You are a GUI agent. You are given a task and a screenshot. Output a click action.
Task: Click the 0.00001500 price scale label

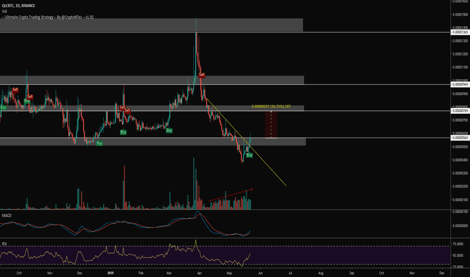[x=460, y=15]
